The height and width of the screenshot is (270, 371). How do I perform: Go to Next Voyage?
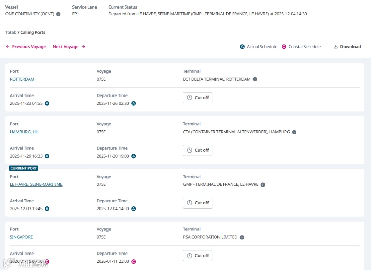pos(69,47)
